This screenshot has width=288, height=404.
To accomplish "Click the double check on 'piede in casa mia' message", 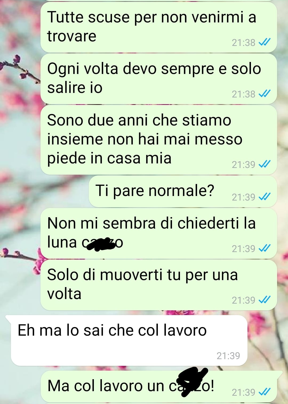I will (265, 164).
